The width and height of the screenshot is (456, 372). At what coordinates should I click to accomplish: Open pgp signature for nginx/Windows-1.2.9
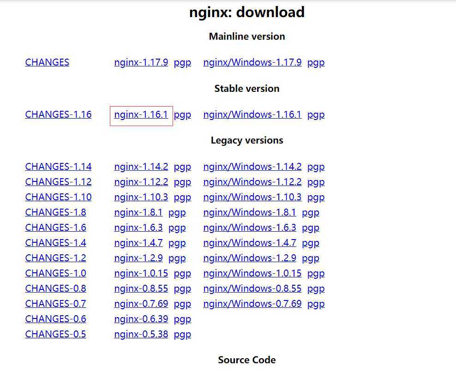311,258
